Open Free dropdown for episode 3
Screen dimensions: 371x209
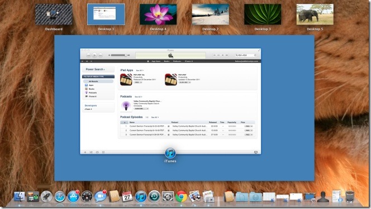tap(251, 135)
